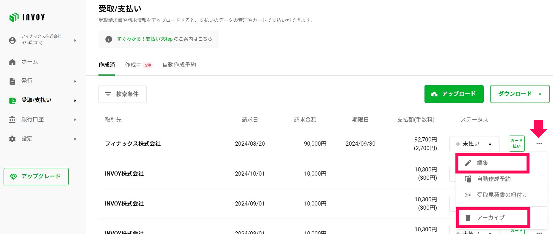Open the 未払い status dropdown for フィナックス株式会社
The image size is (553, 234).
coord(474,144)
